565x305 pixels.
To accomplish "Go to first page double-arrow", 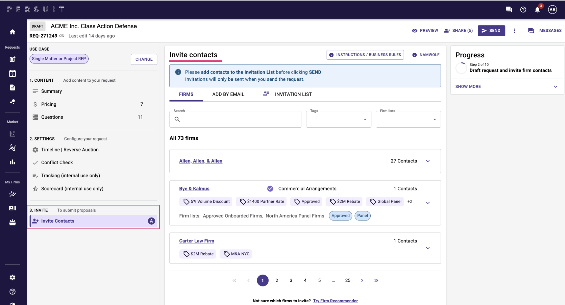I will 234,280.
